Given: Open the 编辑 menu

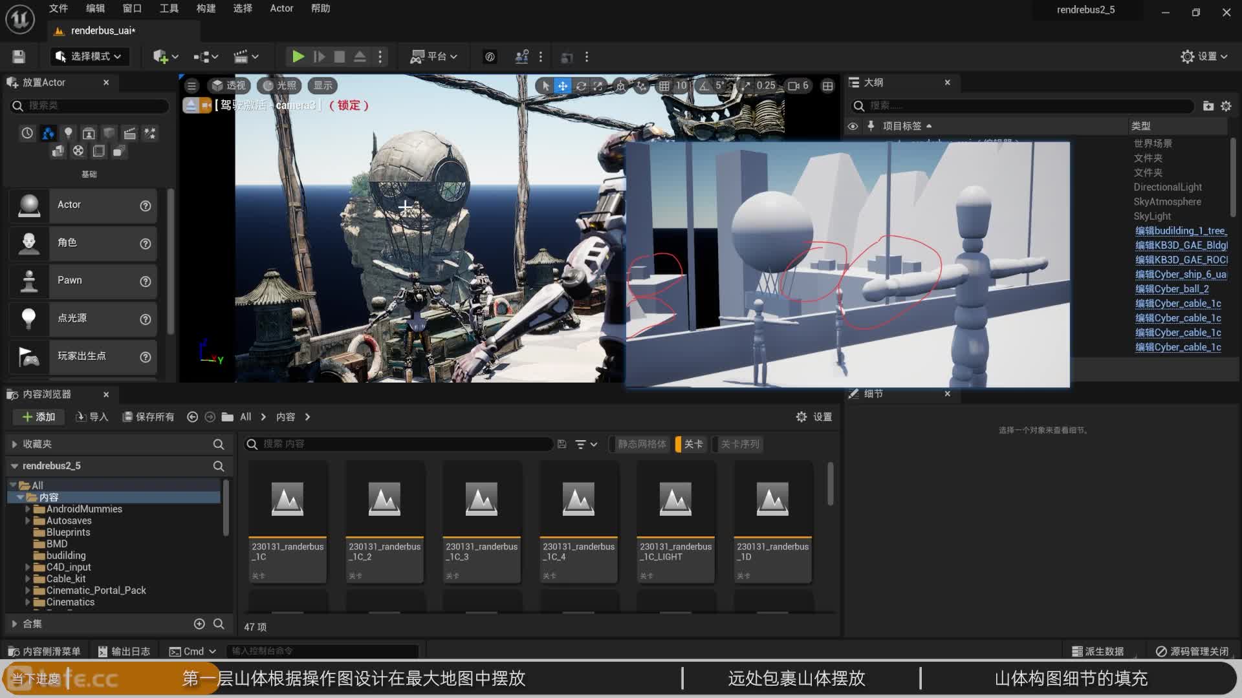Looking at the screenshot, I should (x=95, y=8).
